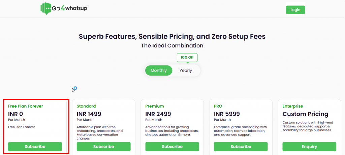Click the INR 1499 price text

click(x=89, y=114)
